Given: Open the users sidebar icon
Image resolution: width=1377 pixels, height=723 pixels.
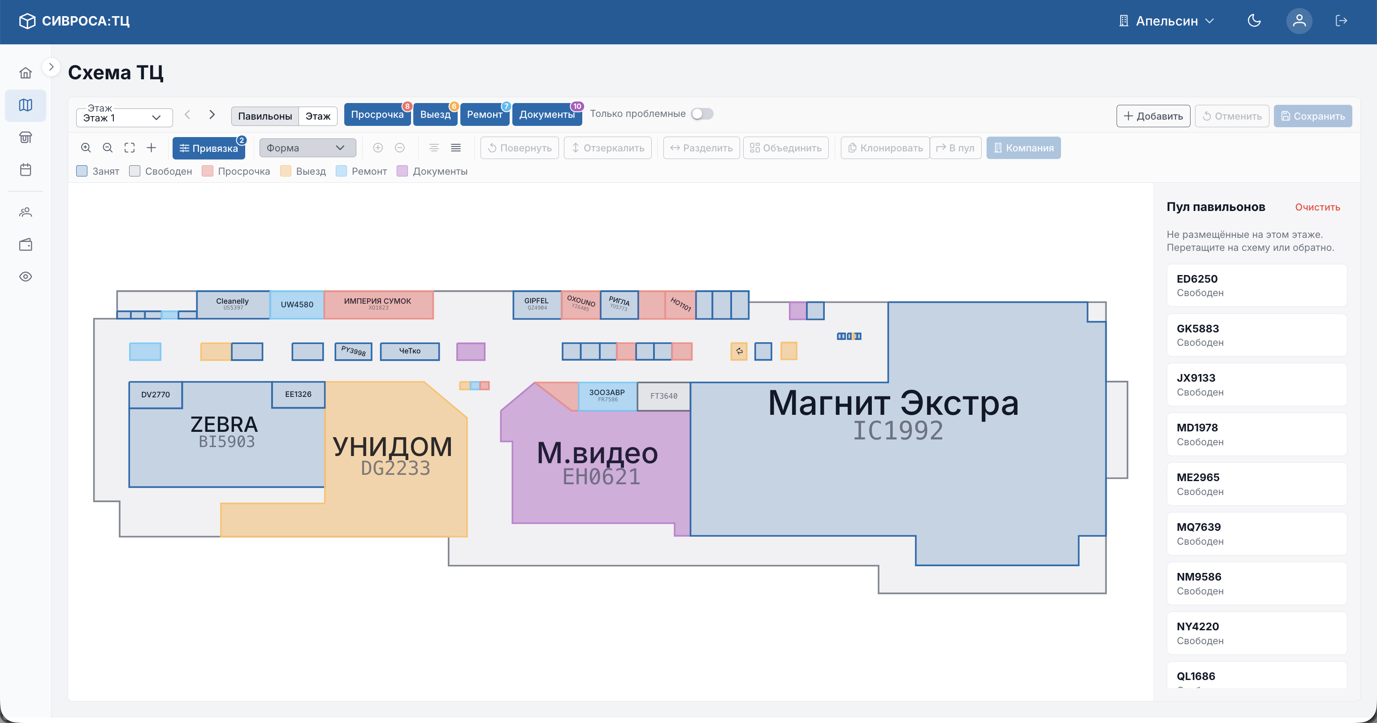Looking at the screenshot, I should pyautogui.click(x=25, y=212).
